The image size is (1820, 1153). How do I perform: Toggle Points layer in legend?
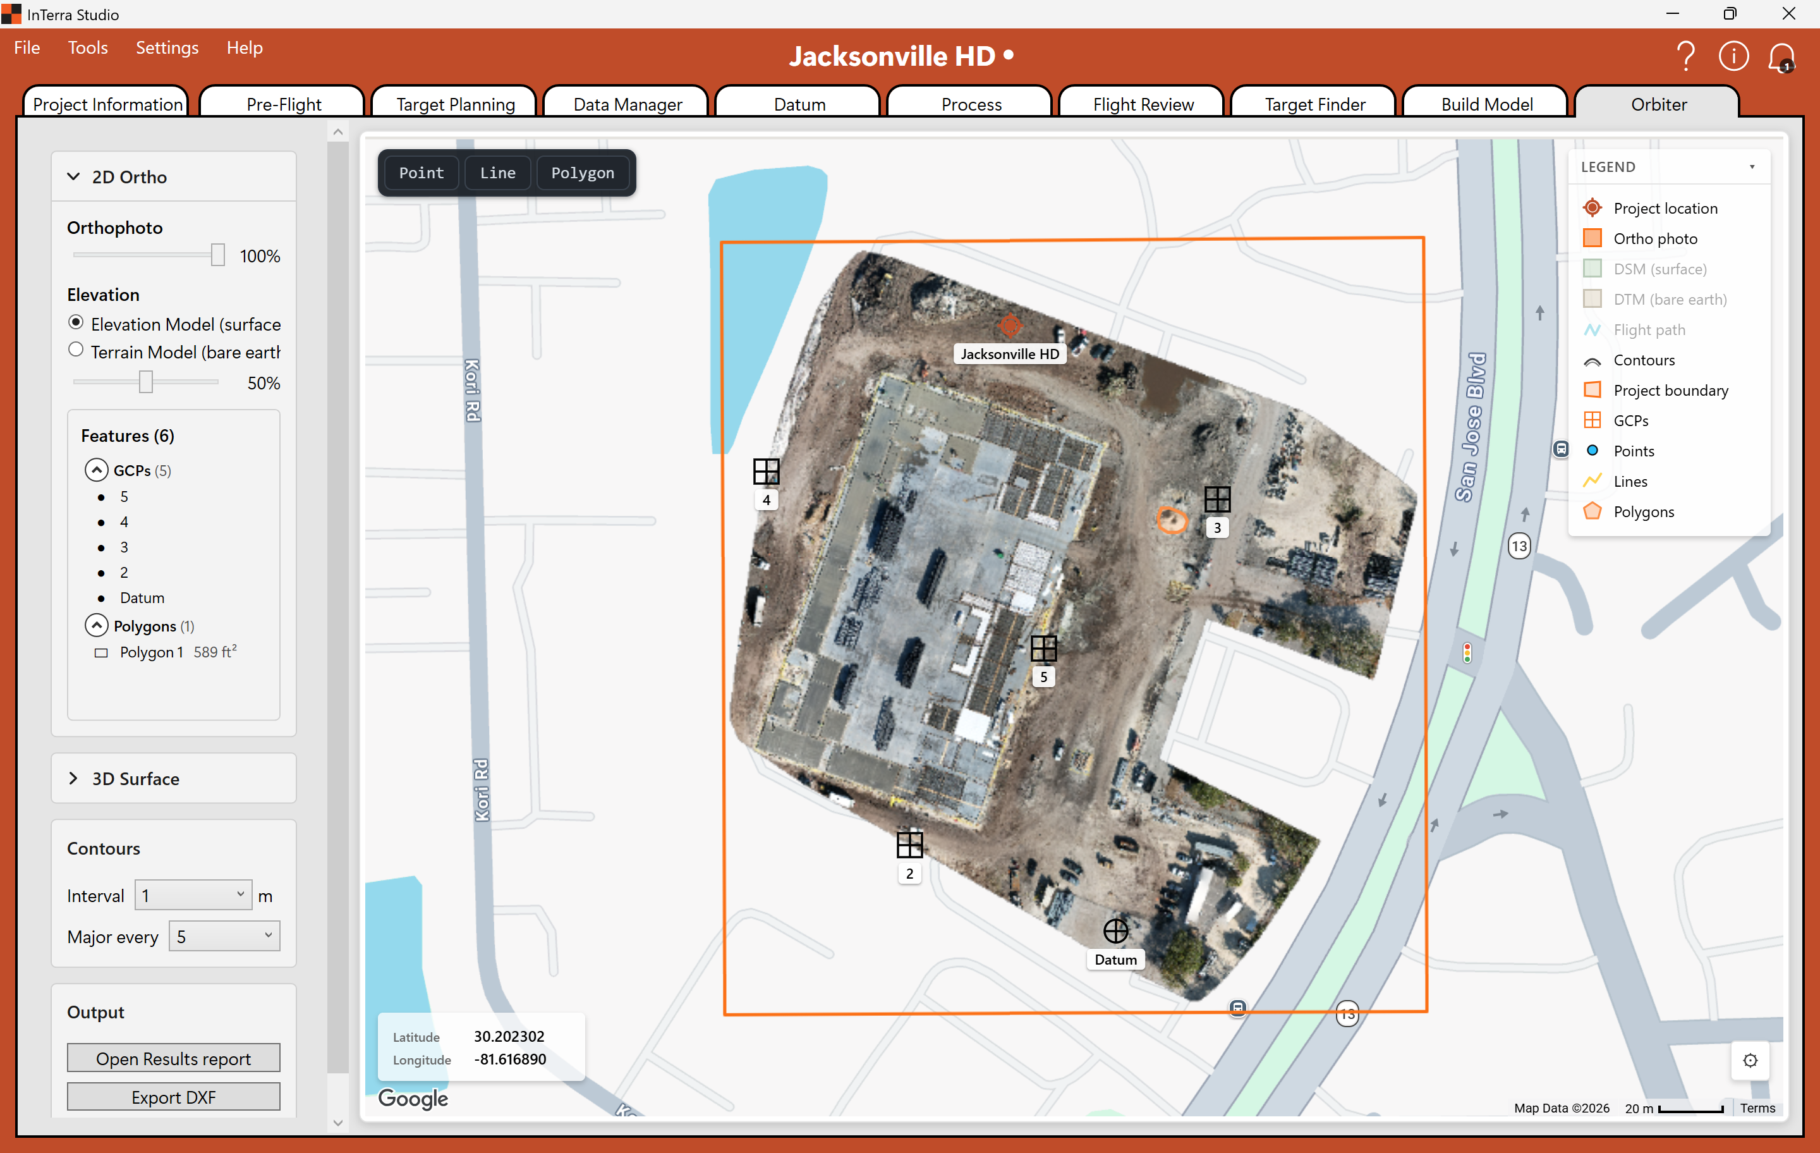point(1618,451)
